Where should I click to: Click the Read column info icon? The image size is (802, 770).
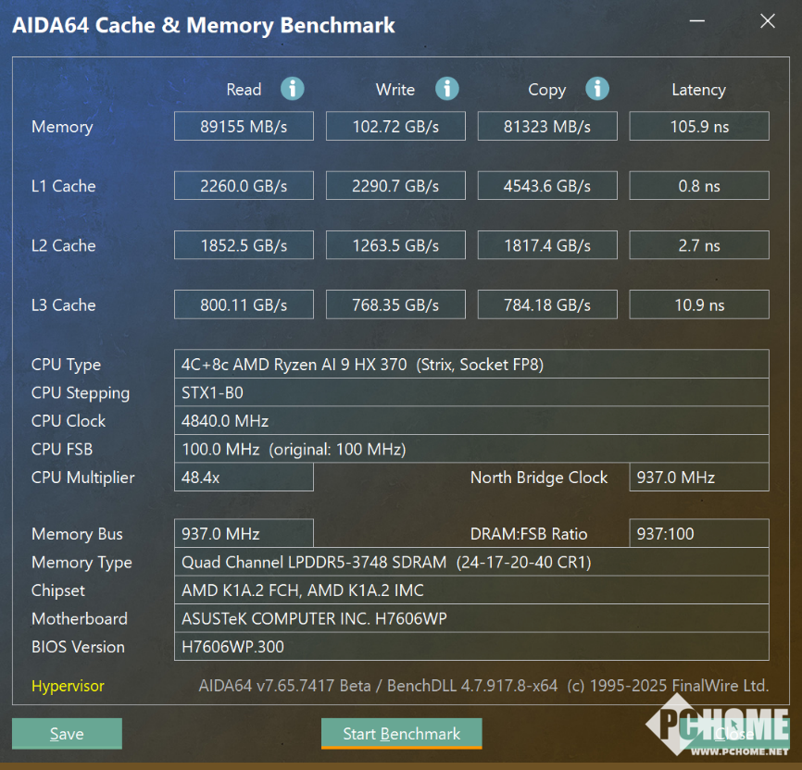tap(292, 89)
